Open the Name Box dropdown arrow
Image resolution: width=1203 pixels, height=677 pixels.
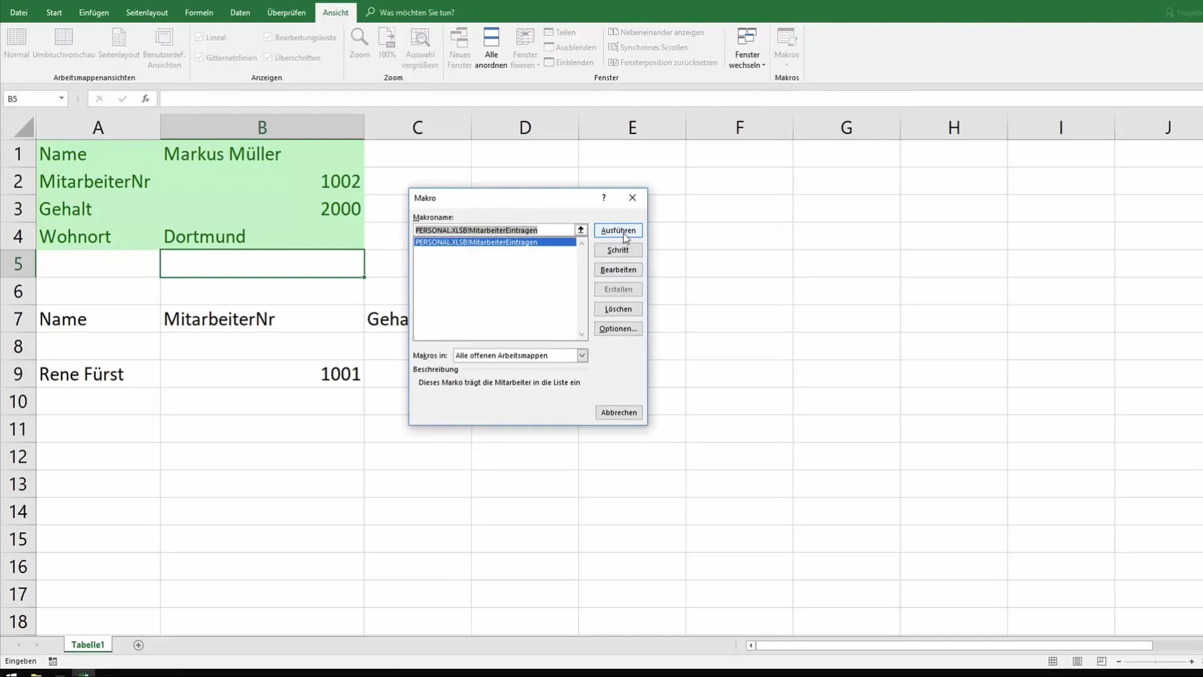(x=61, y=98)
